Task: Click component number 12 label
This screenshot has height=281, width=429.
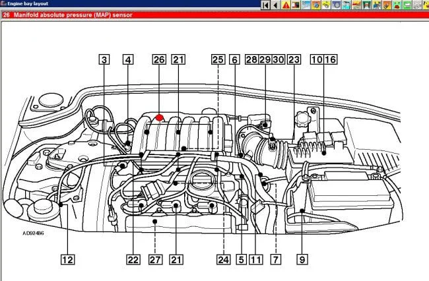Action: (67, 259)
